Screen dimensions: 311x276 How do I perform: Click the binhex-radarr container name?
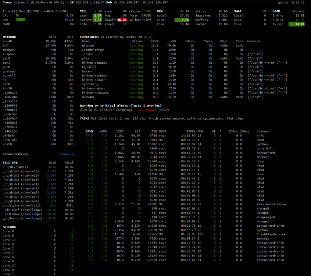[93, 88]
